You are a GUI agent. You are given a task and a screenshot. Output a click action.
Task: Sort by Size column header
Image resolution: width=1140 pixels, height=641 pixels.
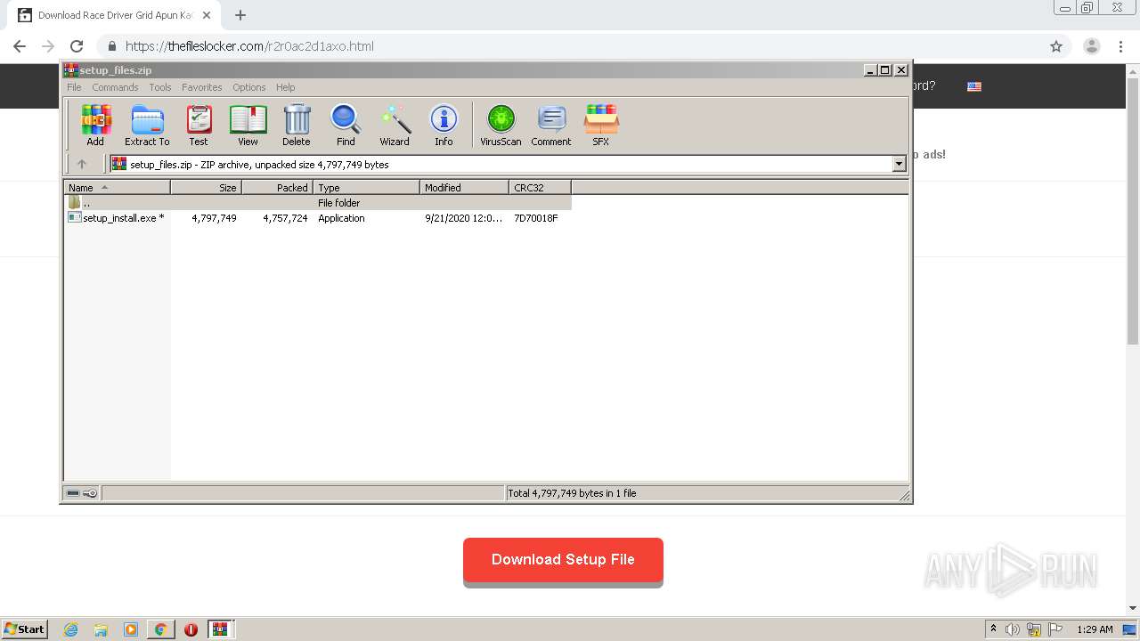tap(206, 188)
